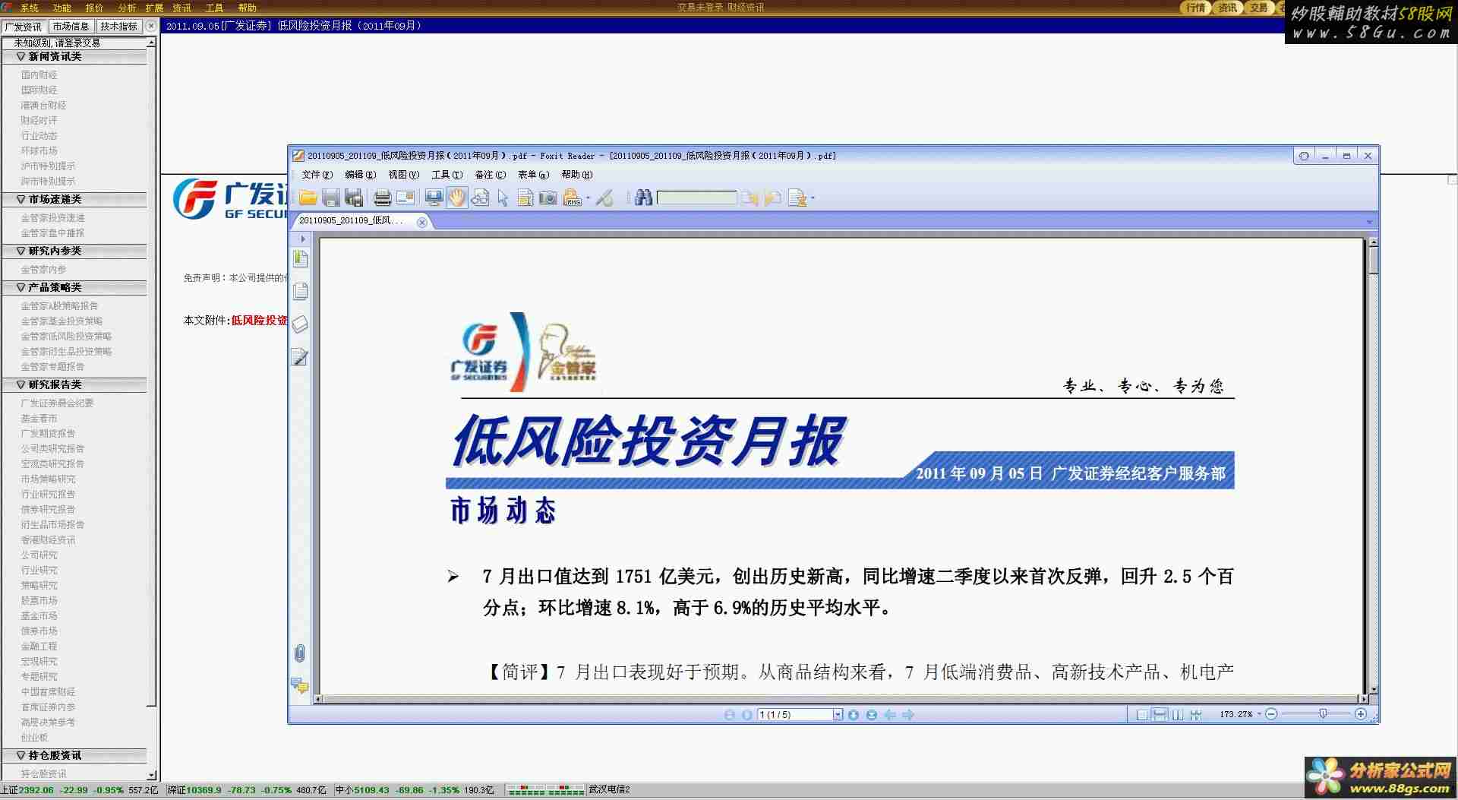
Task: Click the 上证 index in status bar
Action: [x=79, y=790]
